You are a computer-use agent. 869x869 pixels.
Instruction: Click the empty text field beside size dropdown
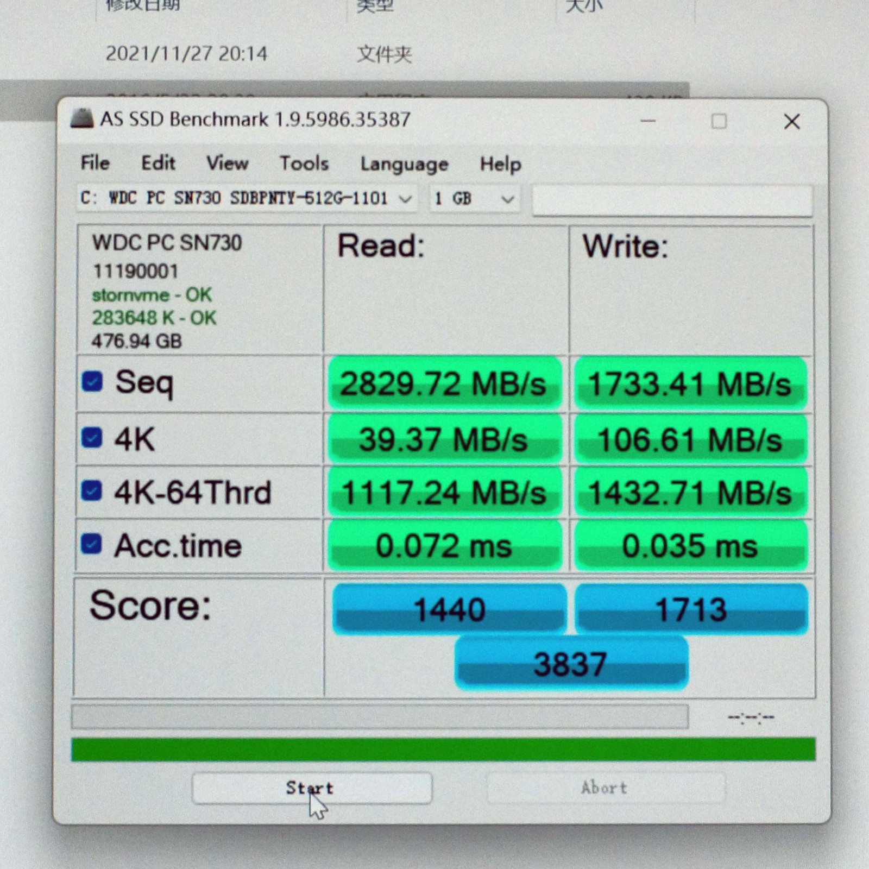click(672, 200)
